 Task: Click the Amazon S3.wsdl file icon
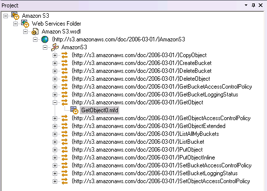35,32
